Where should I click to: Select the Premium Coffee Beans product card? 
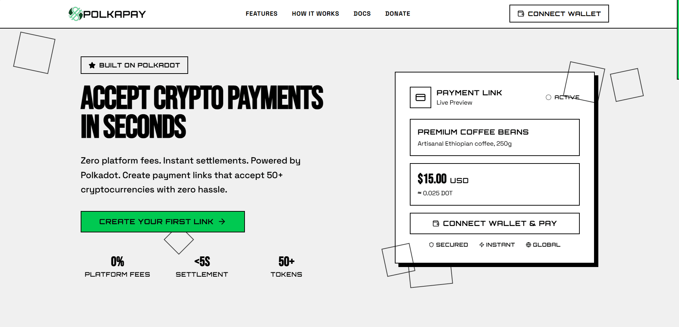click(x=494, y=137)
